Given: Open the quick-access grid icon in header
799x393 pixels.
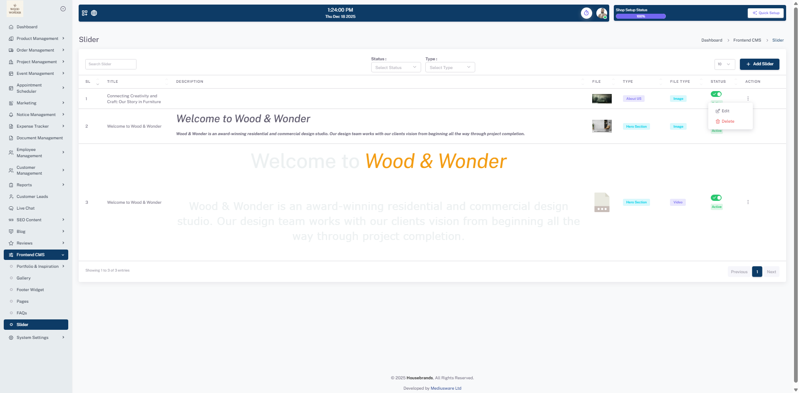Looking at the screenshot, I should (x=84, y=13).
